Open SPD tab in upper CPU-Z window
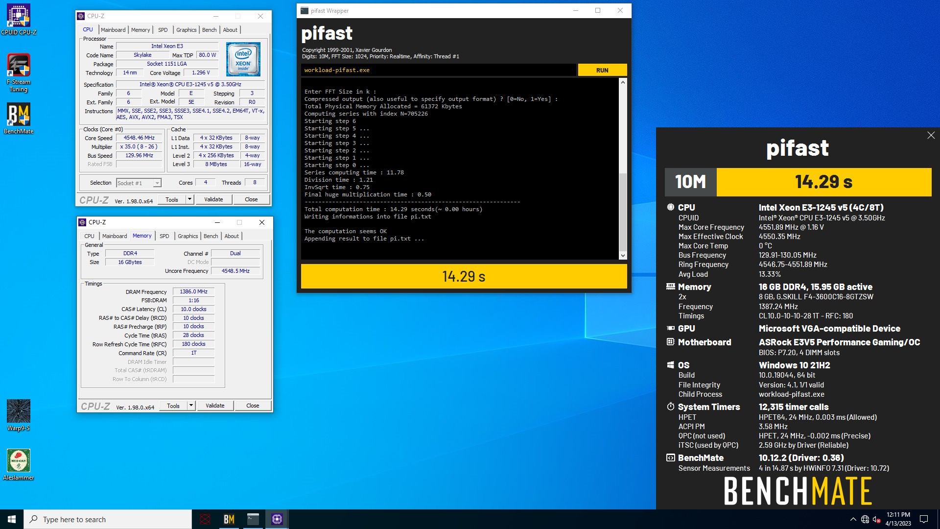This screenshot has height=529, width=940. (x=163, y=30)
